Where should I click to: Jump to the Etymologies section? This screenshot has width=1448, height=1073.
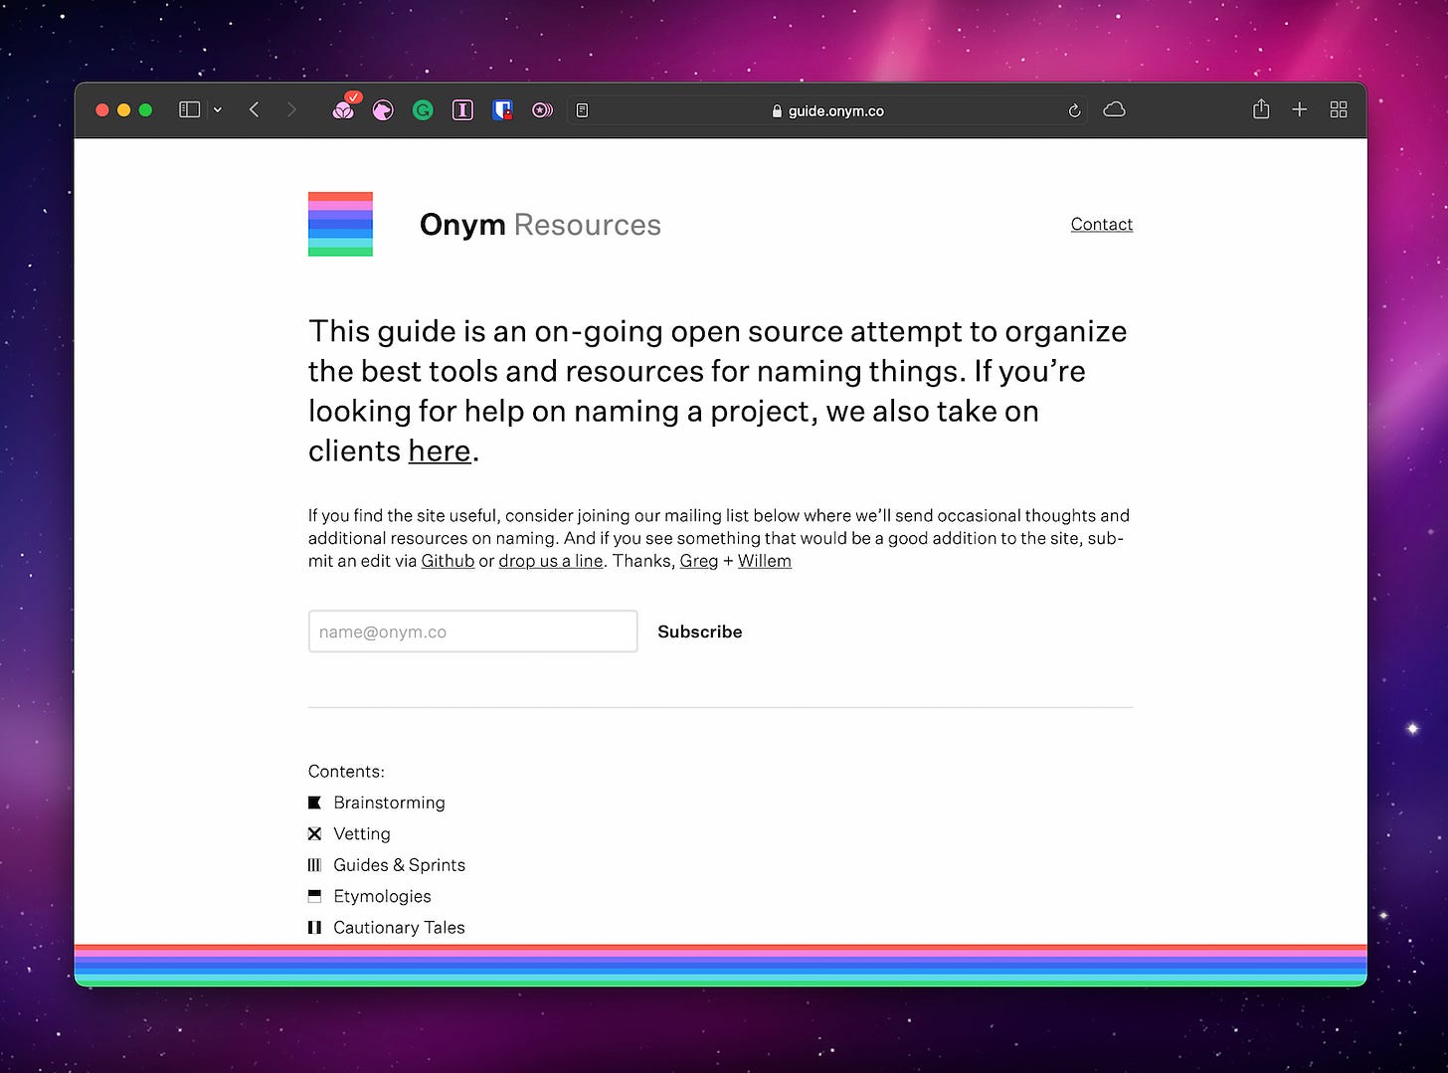(x=382, y=896)
